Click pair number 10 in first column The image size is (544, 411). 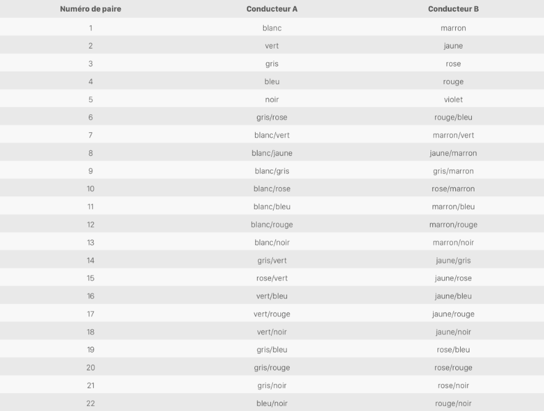pyautogui.click(x=91, y=188)
